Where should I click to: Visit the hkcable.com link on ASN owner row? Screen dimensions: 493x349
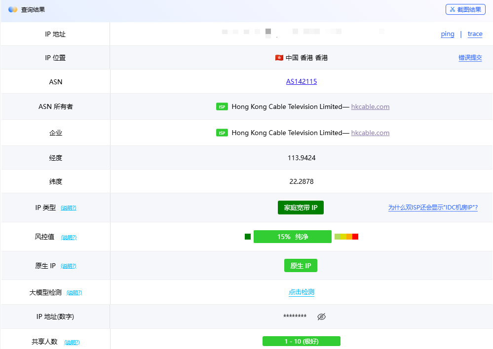[370, 106]
